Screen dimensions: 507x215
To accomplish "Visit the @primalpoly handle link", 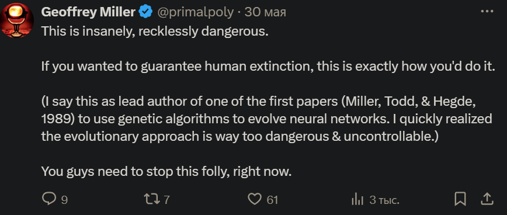I will click(x=195, y=12).
